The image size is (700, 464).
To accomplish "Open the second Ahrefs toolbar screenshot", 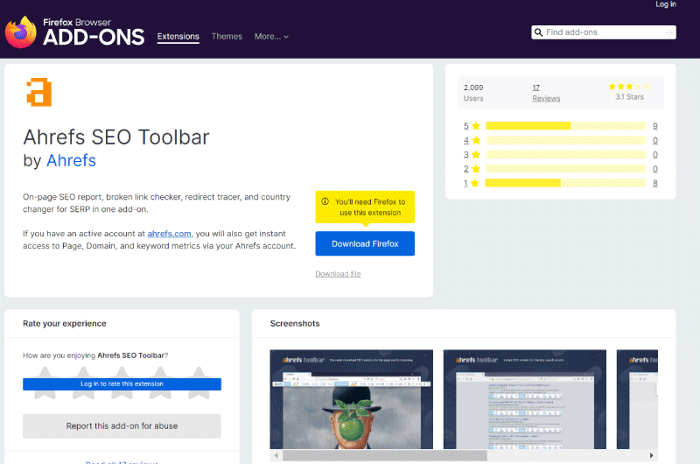I will [524, 399].
